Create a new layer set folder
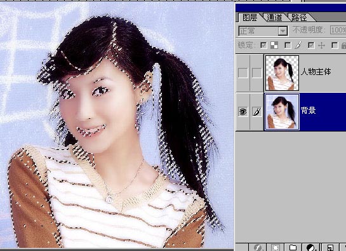346x251 pixels. [x=293, y=247]
